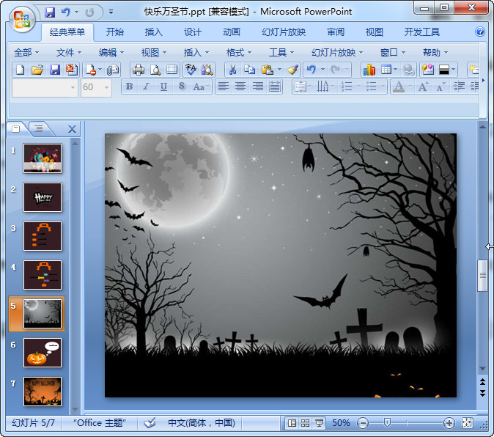The image size is (494, 437).
Task: Open the font size dropdown
Action: (x=106, y=87)
